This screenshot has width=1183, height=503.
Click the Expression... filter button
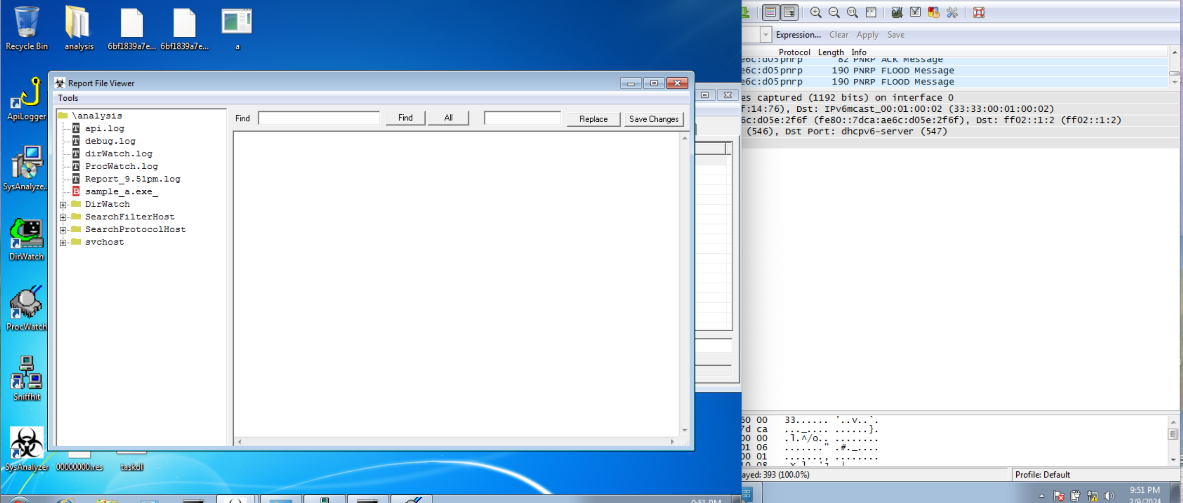tap(798, 35)
